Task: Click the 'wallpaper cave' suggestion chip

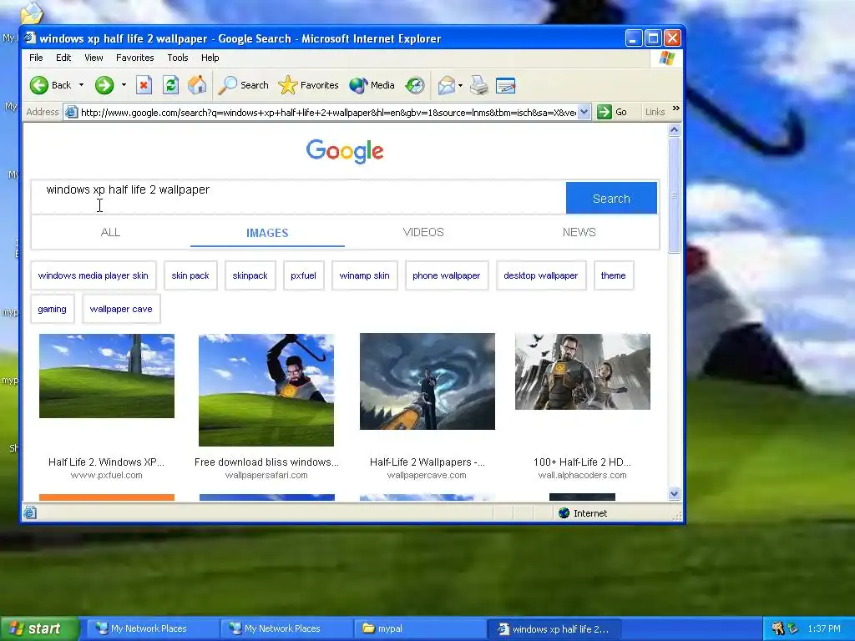Action: pos(121,309)
